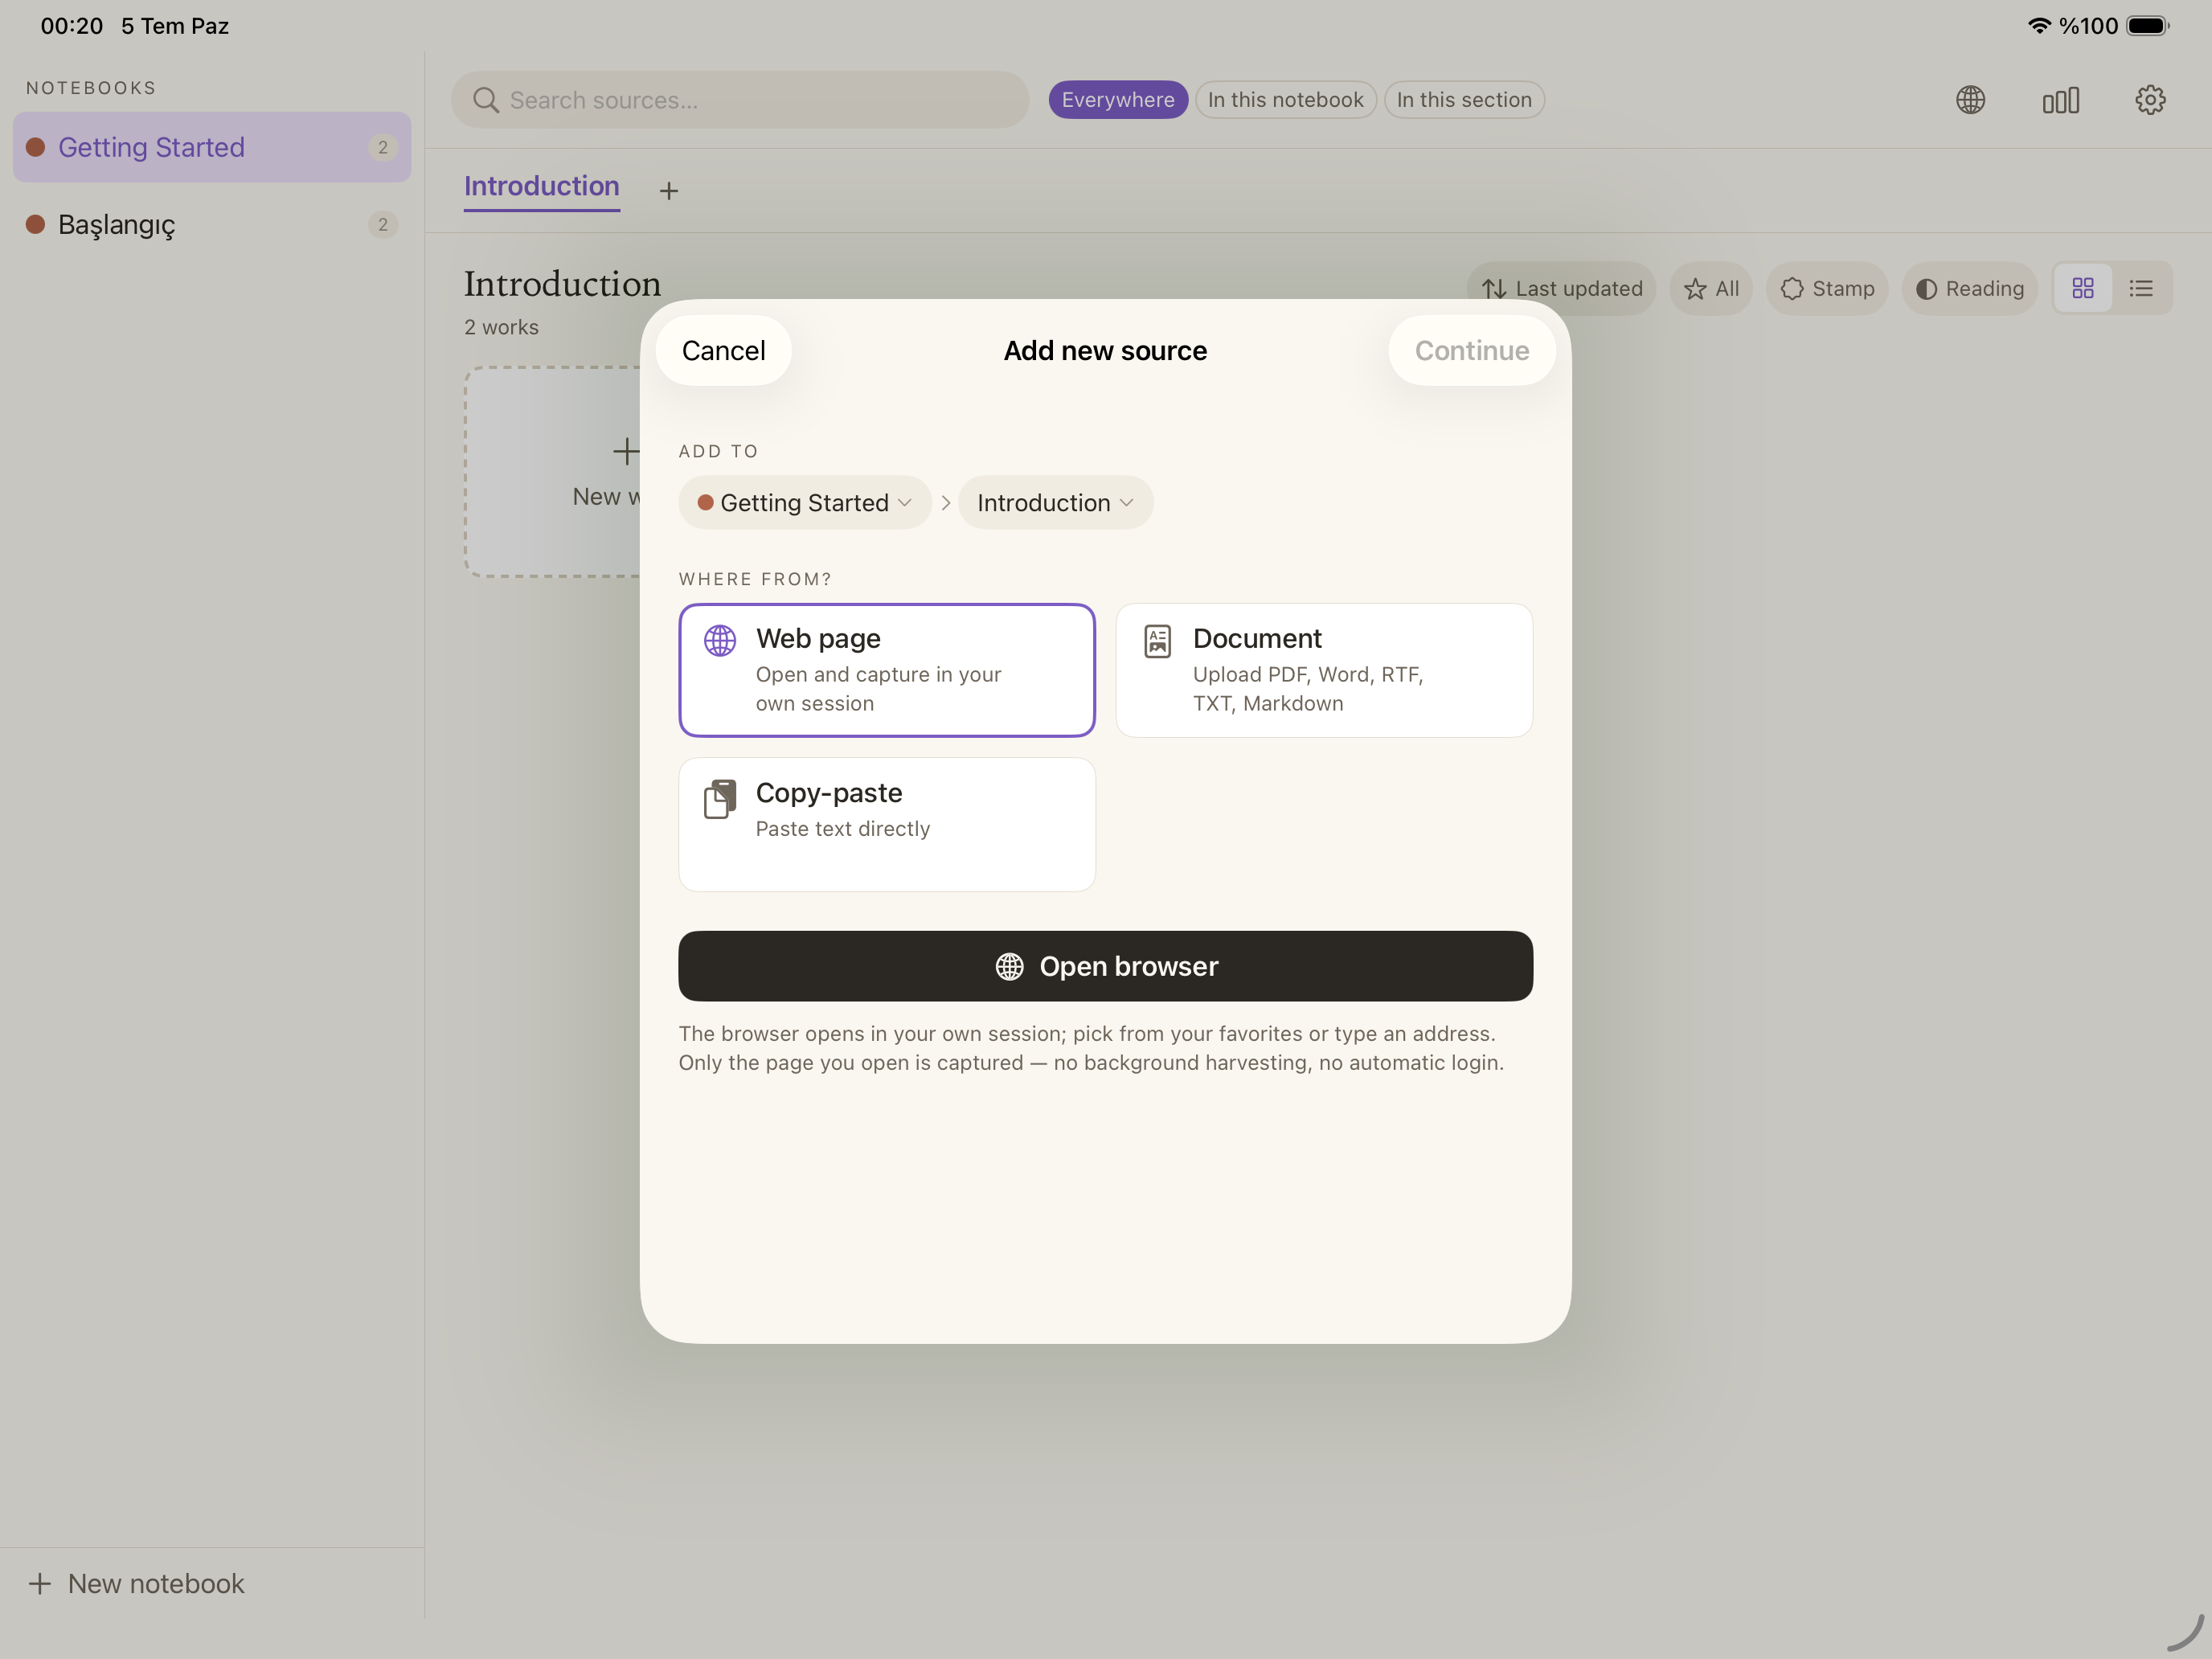The image size is (2212, 1659).
Task: Open the statistics bar chart icon
Action: point(2060,100)
